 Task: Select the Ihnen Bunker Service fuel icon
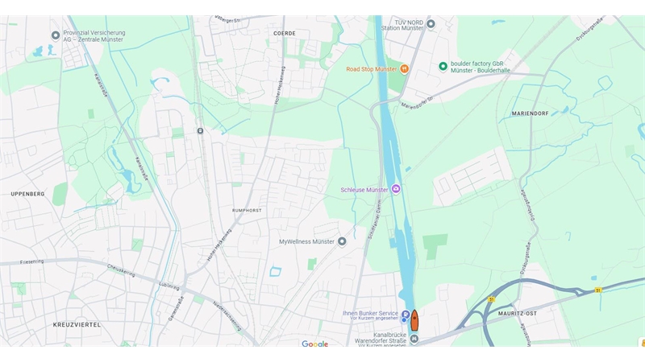coord(405,315)
